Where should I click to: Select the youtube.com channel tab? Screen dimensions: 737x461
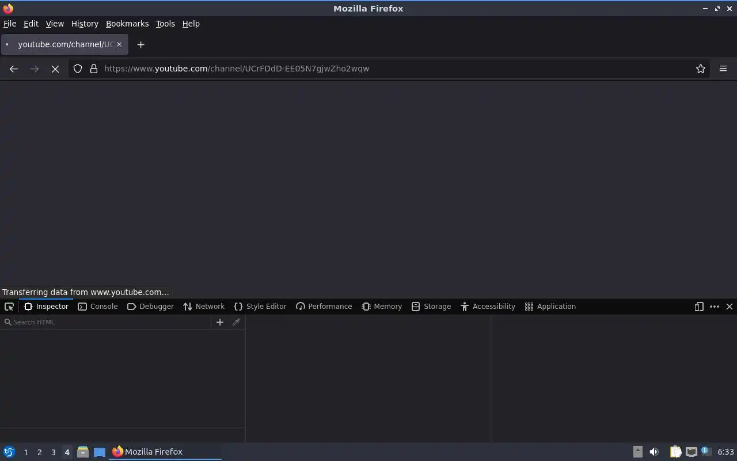click(63, 44)
